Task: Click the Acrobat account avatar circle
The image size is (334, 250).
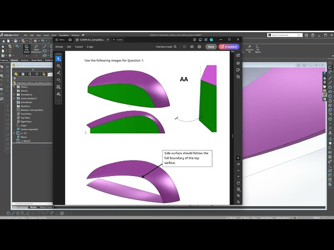Action: pyautogui.click(x=211, y=40)
